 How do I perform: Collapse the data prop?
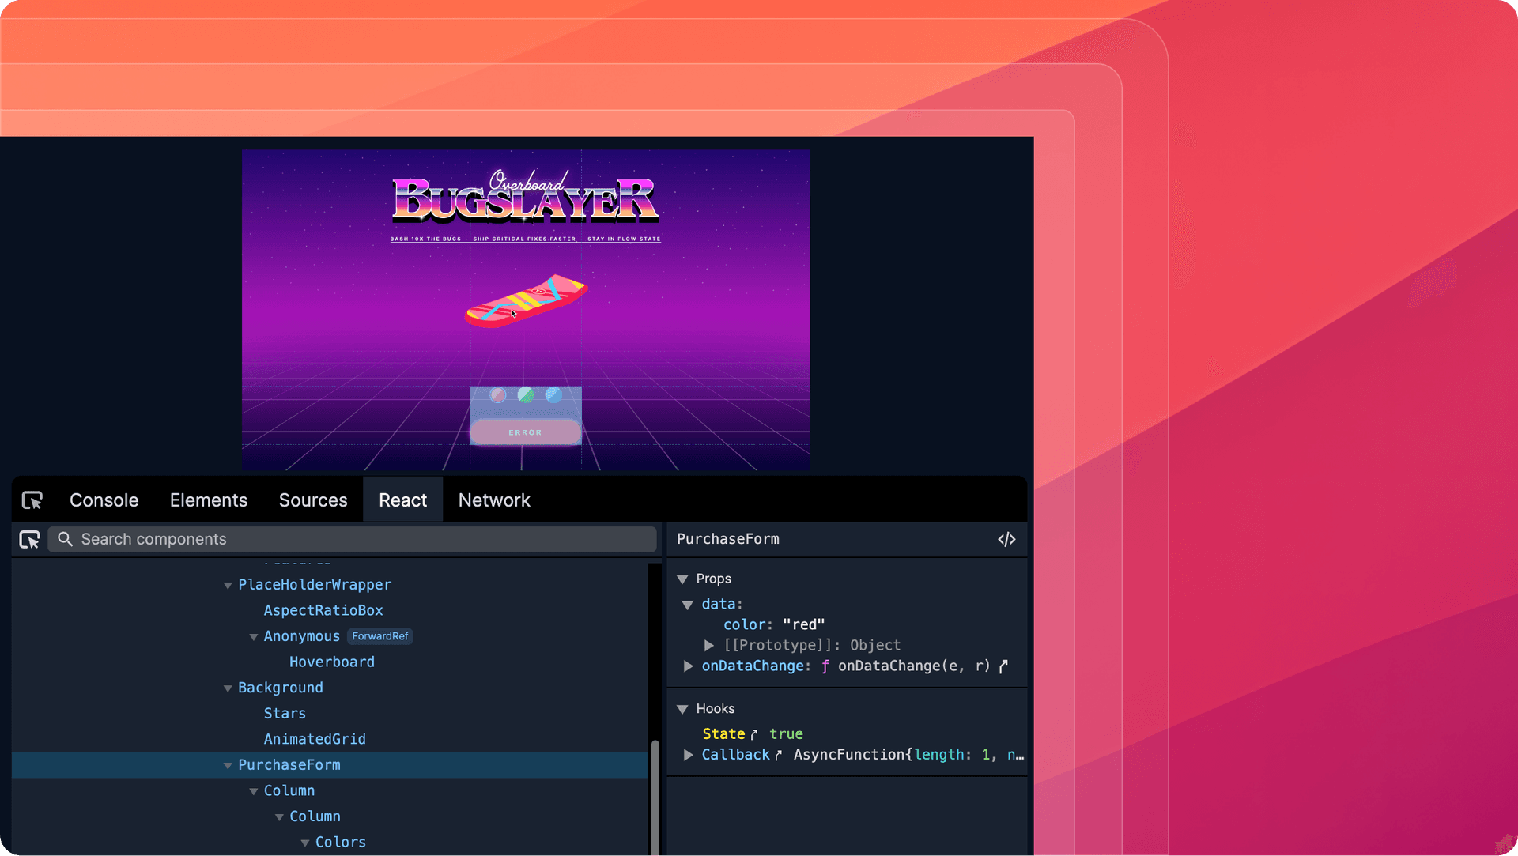click(687, 605)
